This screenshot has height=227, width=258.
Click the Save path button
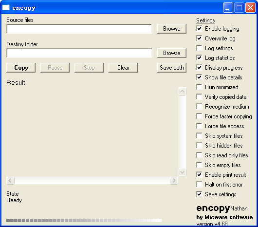pos(172,68)
